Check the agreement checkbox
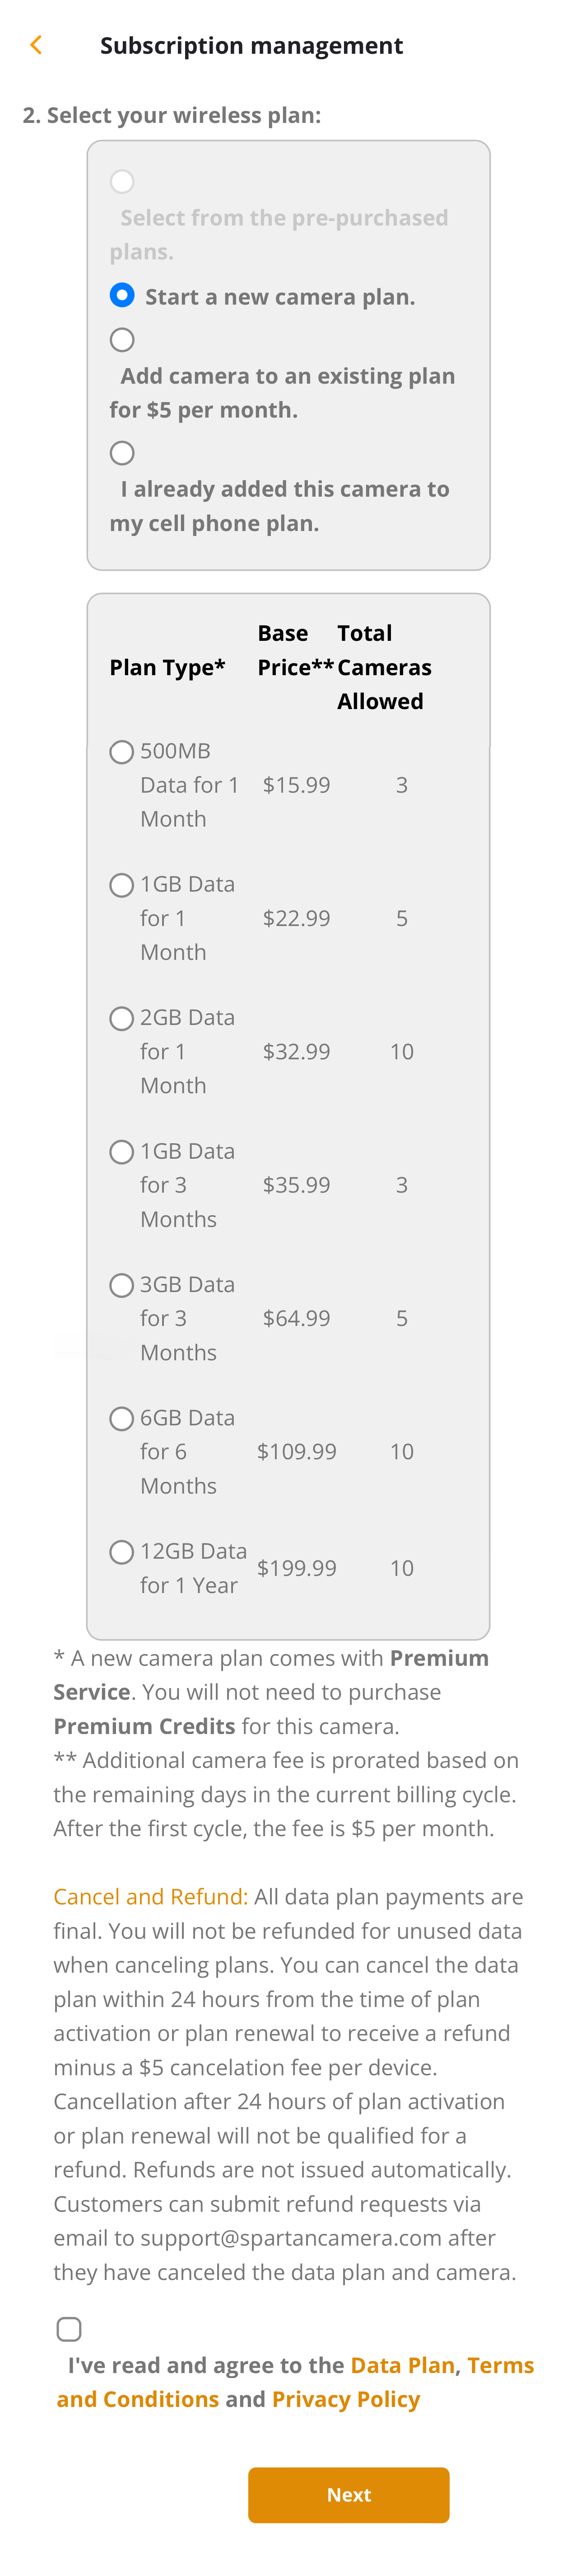586x2576 pixels. click(x=69, y=2329)
